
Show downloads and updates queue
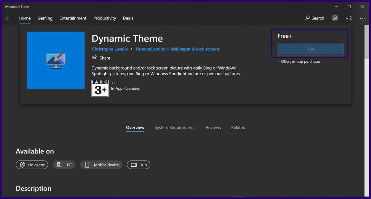click(348, 18)
